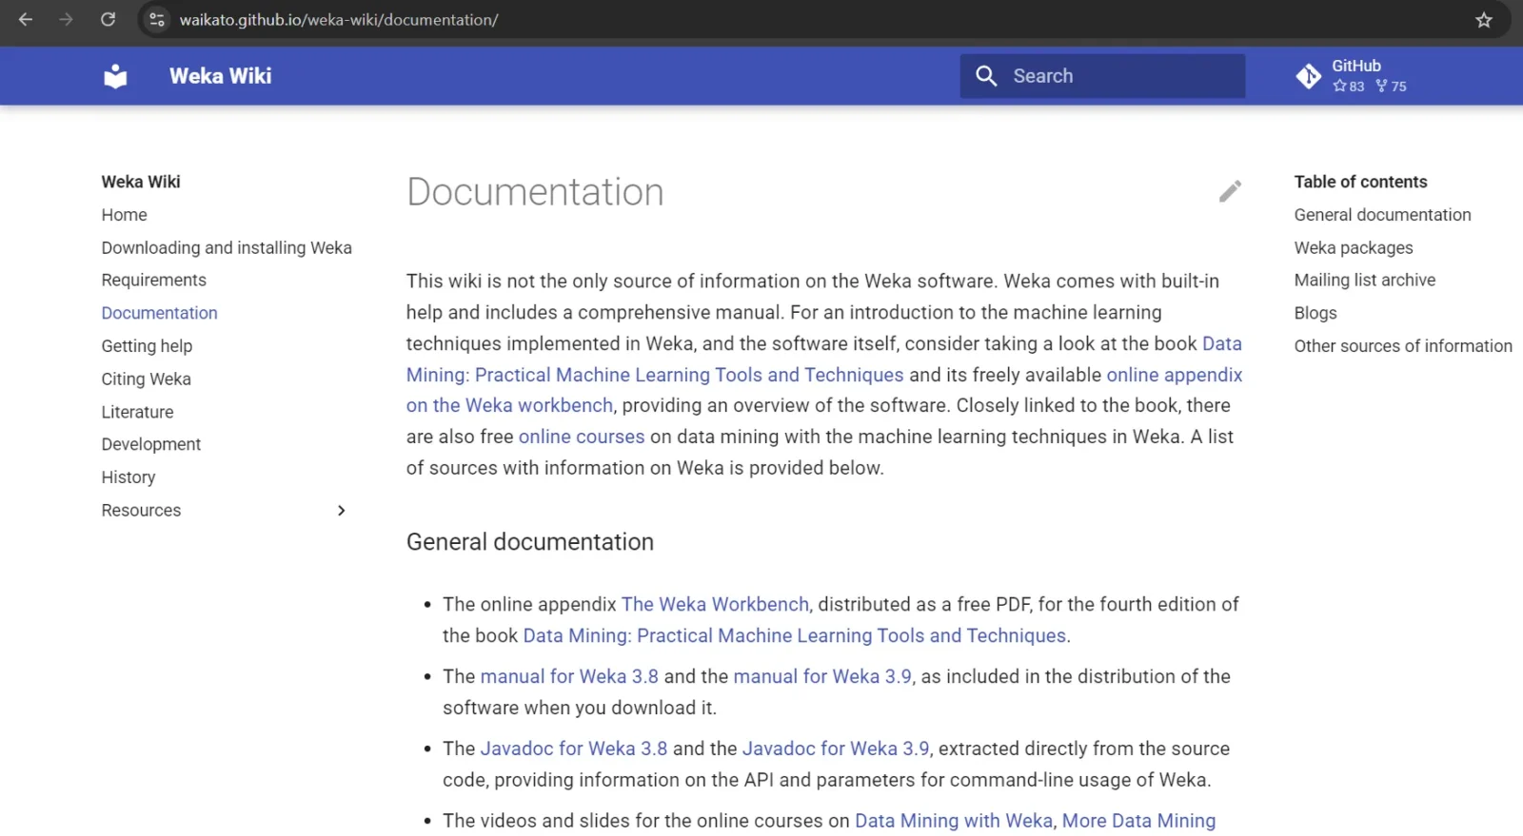The width and height of the screenshot is (1523, 836).
Task: Open the manual for Weka 3.9
Action: pos(822,676)
